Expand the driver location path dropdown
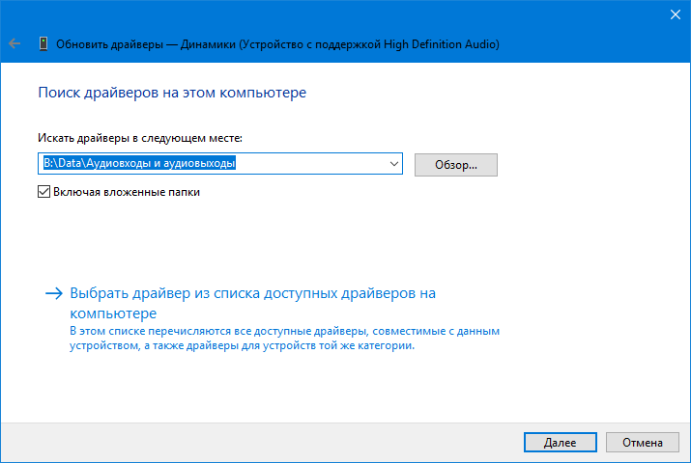Image resolution: width=691 pixels, height=463 pixels. click(x=393, y=165)
